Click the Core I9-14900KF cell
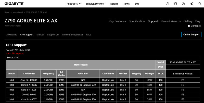 [x=29, y=80]
